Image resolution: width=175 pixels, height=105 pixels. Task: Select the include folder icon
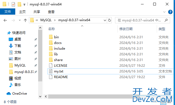click(x=51, y=49)
